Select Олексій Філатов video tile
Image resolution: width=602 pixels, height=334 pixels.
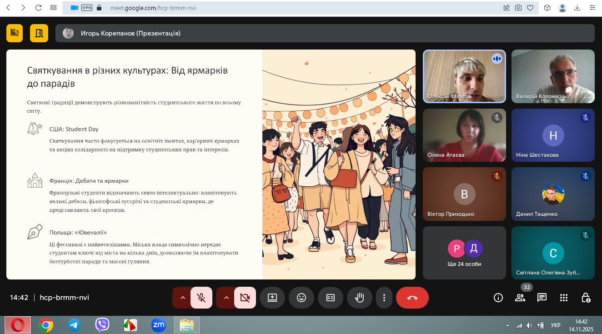[x=464, y=76]
